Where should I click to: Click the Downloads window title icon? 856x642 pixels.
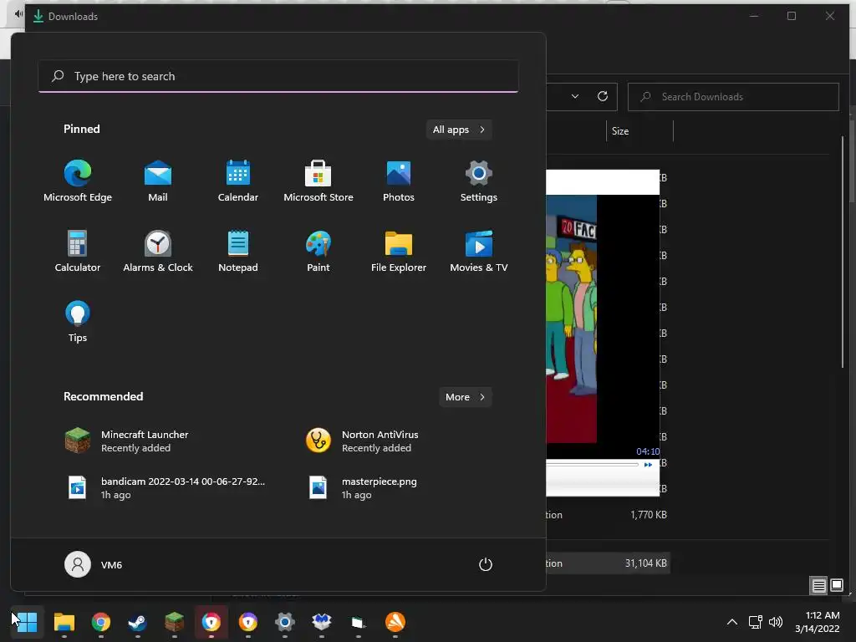(38, 17)
